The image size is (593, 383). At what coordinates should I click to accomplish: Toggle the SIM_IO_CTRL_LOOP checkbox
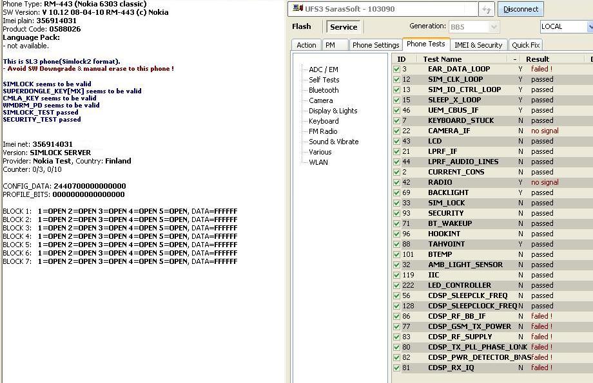[x=396, y=89]
